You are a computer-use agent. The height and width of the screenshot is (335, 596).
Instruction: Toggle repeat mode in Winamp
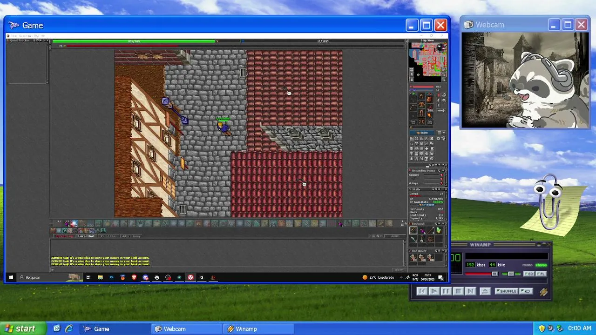coord(526,291)
